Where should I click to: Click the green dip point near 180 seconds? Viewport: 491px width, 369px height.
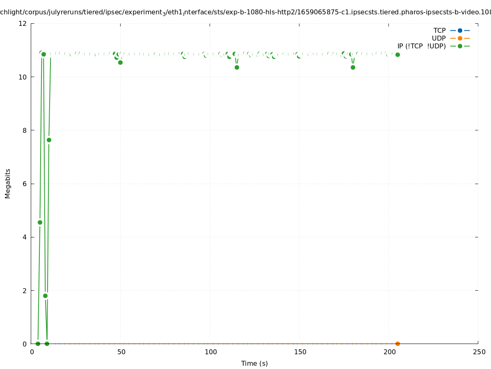353,67
